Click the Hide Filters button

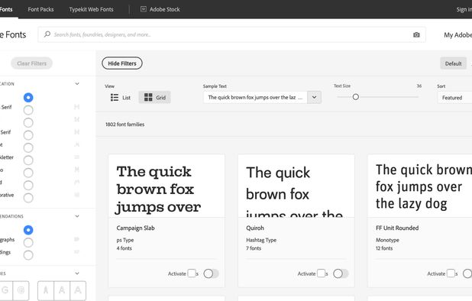coord(122,63)
